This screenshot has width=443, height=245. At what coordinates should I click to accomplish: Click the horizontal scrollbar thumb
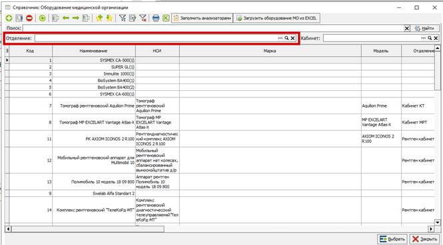(87, 229)
